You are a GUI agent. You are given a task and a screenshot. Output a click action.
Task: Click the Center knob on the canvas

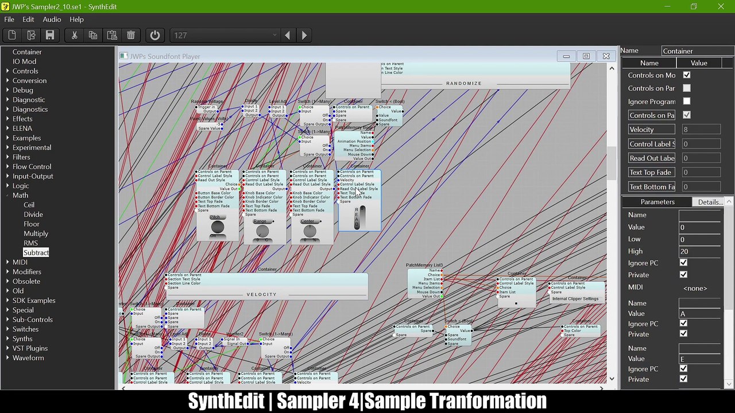[x=310, y=231]
